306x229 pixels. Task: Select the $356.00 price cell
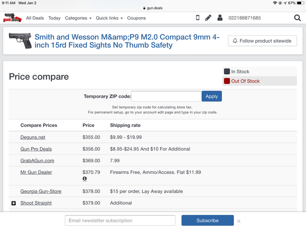[91, 149]
